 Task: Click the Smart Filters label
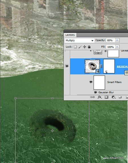[x=114, y=82]
